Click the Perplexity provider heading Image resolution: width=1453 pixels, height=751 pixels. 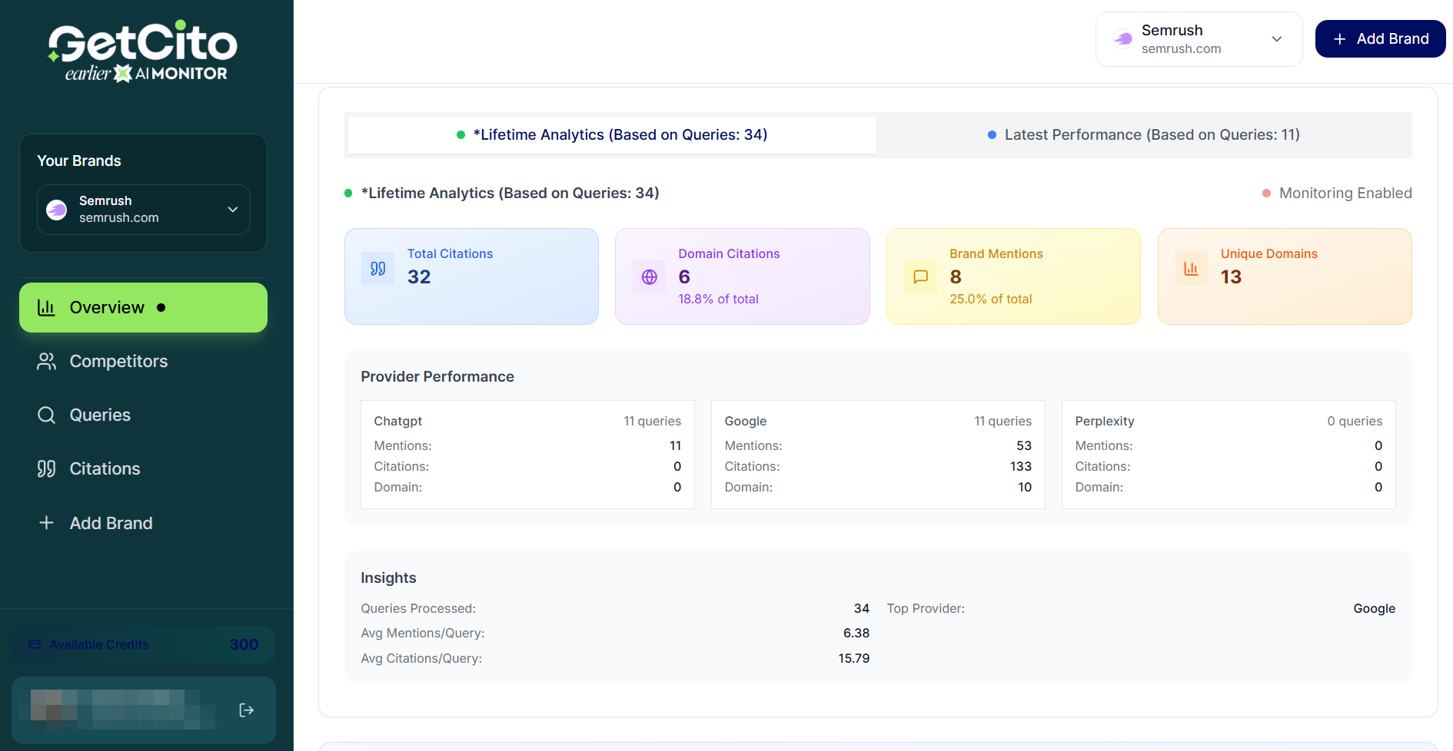pos(1105,422)
